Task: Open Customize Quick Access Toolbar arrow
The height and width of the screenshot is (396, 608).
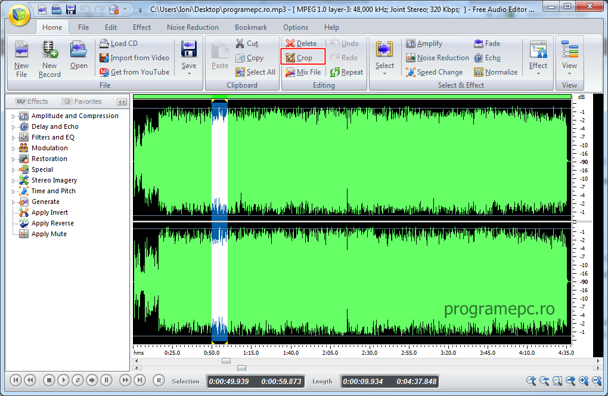Action: click(x=140, y=10)
